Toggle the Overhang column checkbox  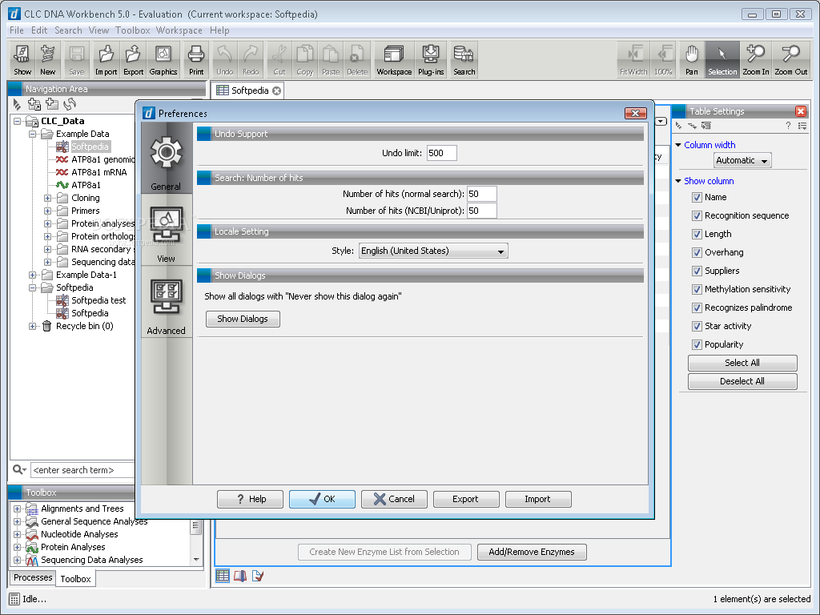(x=697, y=252)
